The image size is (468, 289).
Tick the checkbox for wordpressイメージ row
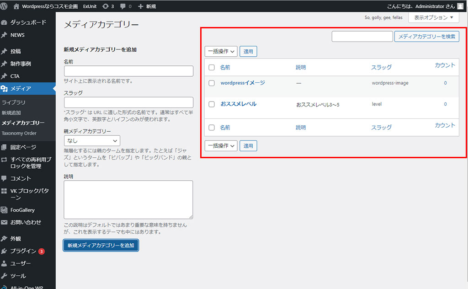click(x=212, y=83)
